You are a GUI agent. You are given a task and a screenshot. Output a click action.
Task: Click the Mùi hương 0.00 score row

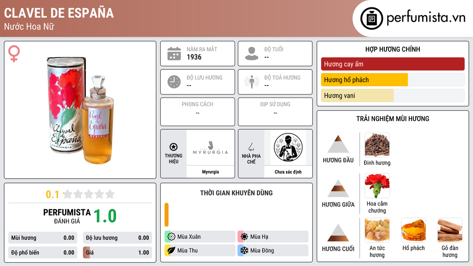pyautogui.click(x=42, y=238)
